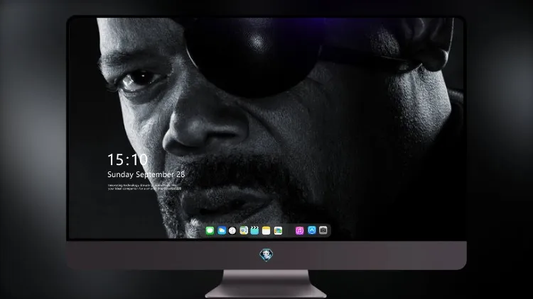The height and width of the screenshot is (299, 533).
Task: Click the 15:10 clock display
Action: coord(127,159)
